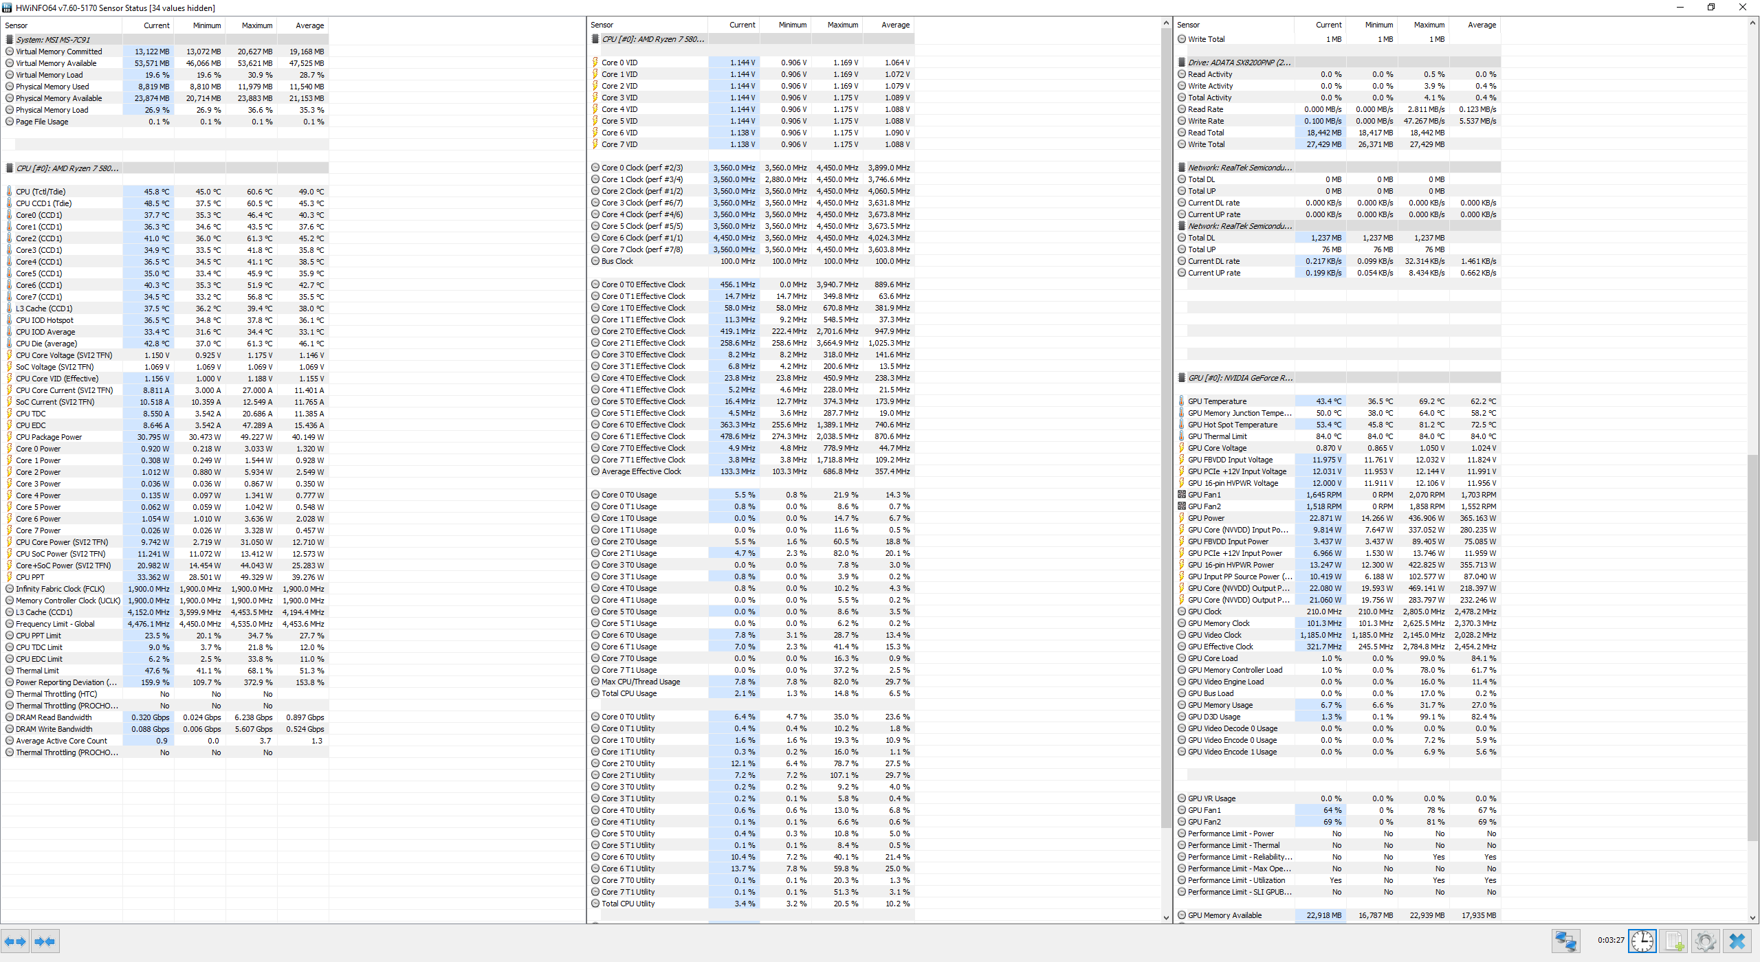Click the right panel vertical scrollbar thumb
Image resolution: width=1760 pixels, height=962 pixels.
coord(1752,646)
